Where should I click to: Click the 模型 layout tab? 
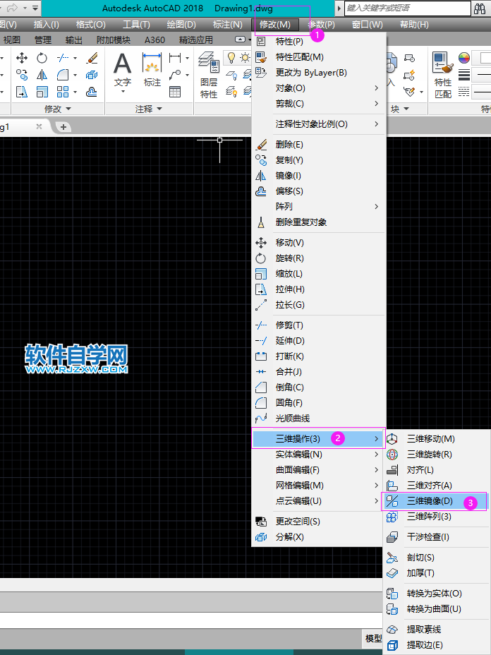pyautogui.click(x=373, y=638)
